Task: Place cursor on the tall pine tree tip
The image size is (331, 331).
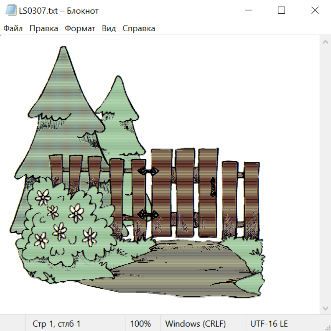Action: click(x=64, y=48)
